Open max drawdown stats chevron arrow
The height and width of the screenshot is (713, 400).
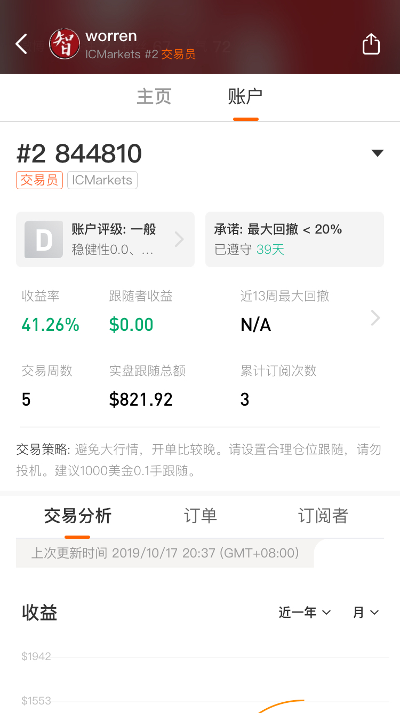click(x=375, y=319)
